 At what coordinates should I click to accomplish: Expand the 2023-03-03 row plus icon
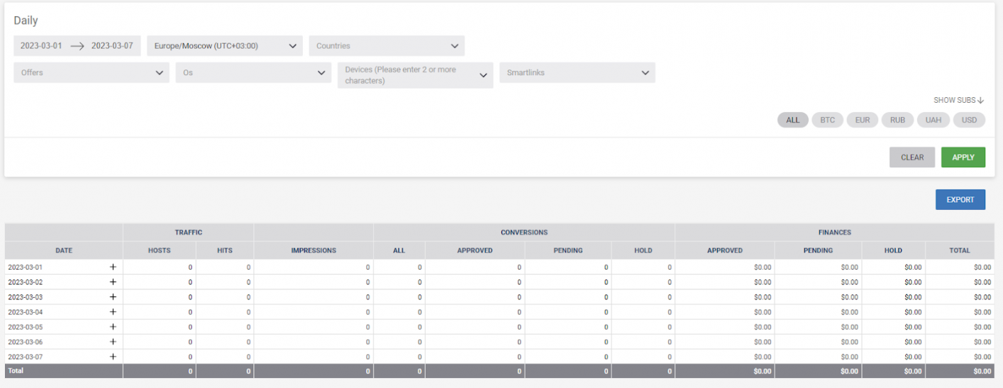(112, 297)
